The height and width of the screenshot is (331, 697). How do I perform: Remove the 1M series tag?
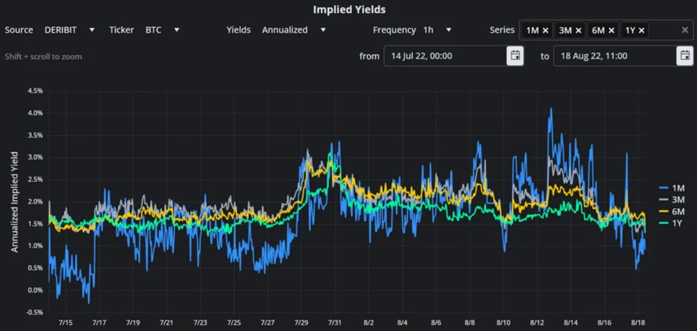coord(545,31)
